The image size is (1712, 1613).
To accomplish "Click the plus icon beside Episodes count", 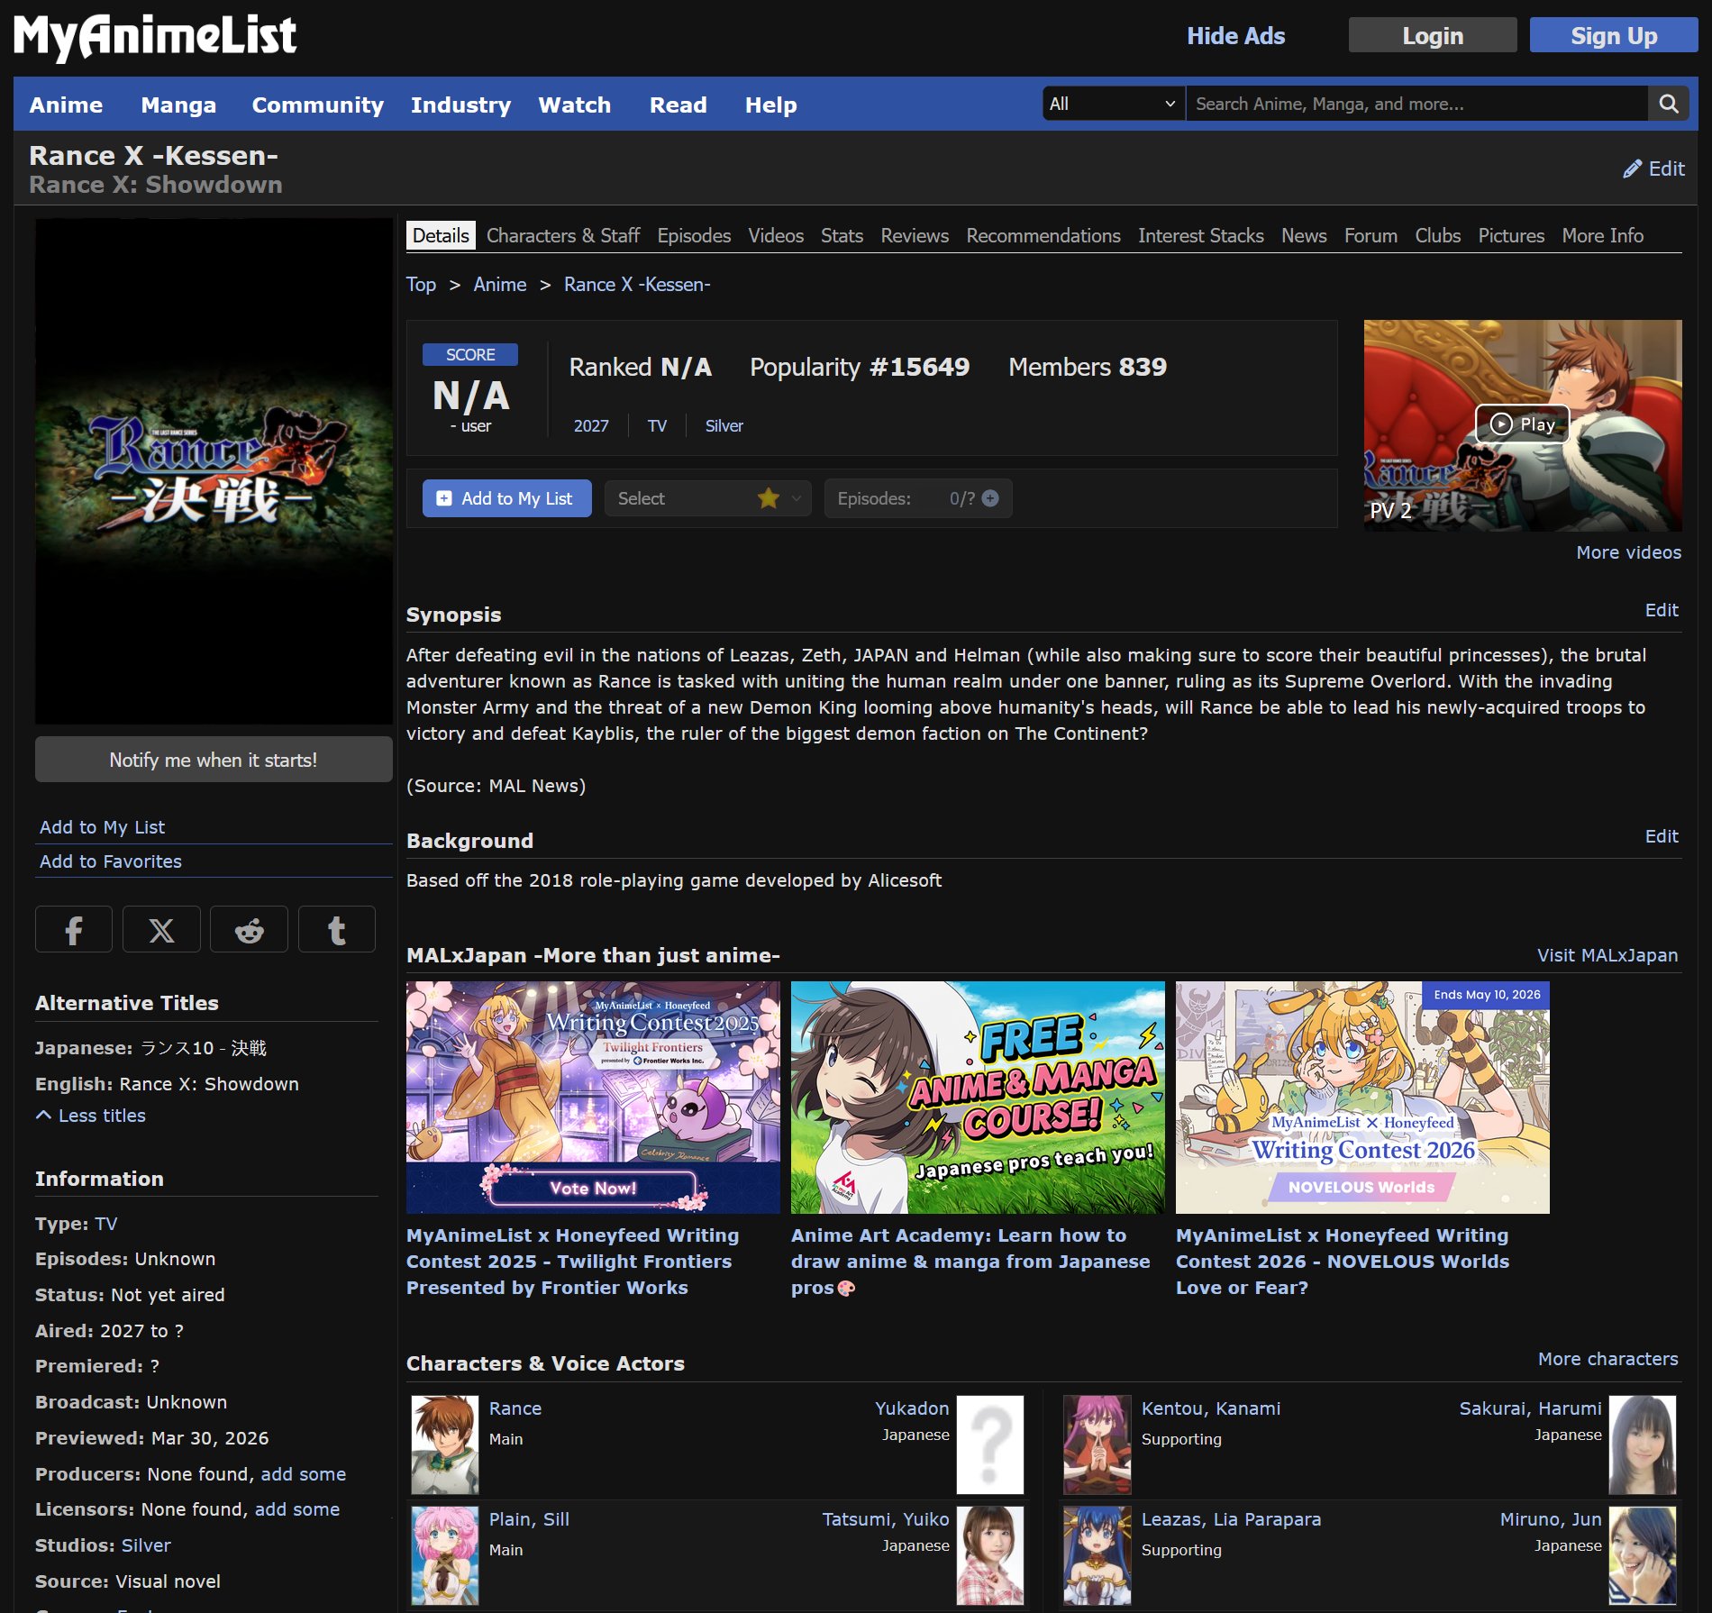I will tap(990, 498).
